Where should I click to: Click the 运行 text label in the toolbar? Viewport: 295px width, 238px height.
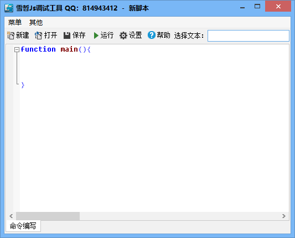[x=107, y=36]
